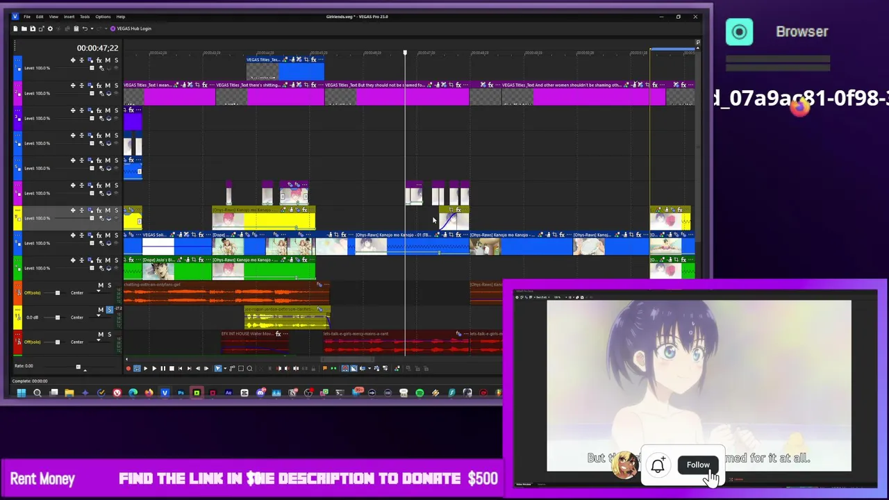Screen dimensions: 889x500
Task: Open the View menu
Action: click(53, 17)
